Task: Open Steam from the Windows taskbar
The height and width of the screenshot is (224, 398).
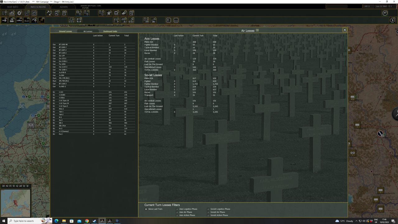Action: (94, 221)
